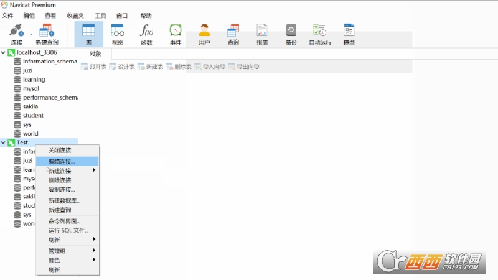Choose the last 刷新 entry in the context menu
This screenshot has height=280, width=498.
[67, 269]
